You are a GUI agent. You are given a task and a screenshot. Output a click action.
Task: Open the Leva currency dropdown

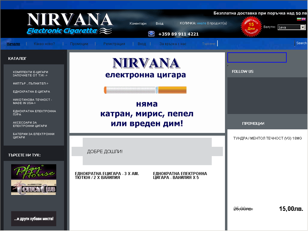click(292, 27)
